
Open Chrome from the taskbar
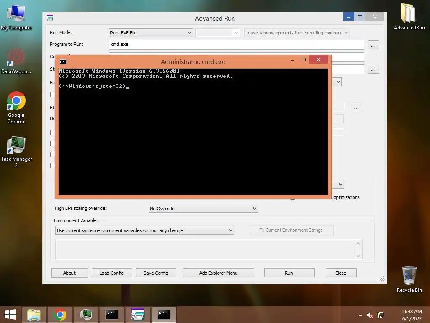[60, 315]
